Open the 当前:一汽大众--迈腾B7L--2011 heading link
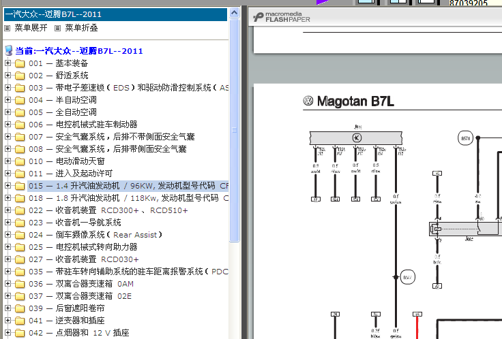 [78, 51]
